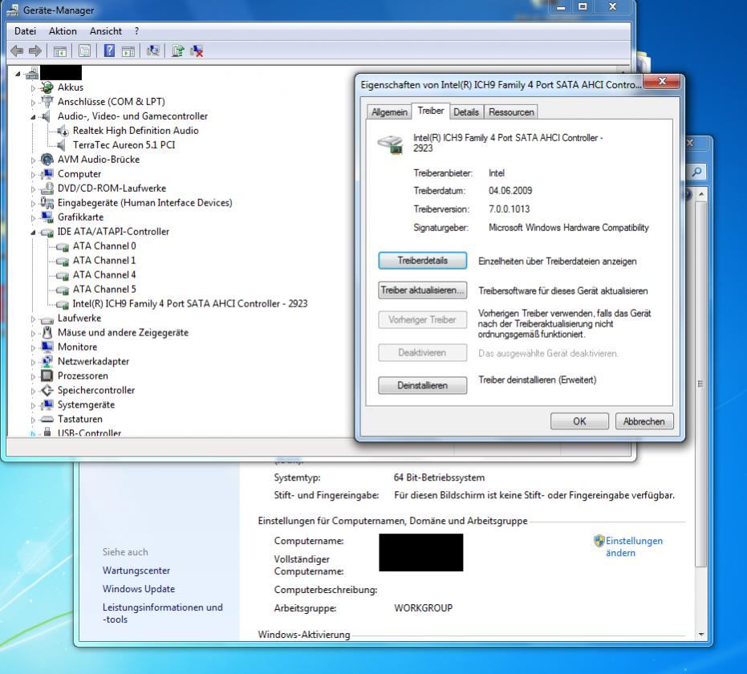
Task: Click the Akkus battery icon
Action: coord(47,87)
